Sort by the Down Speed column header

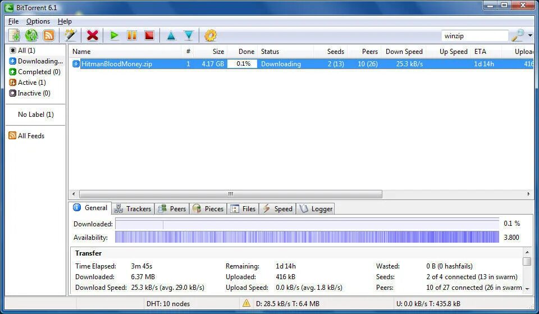[x=404, y=52]
